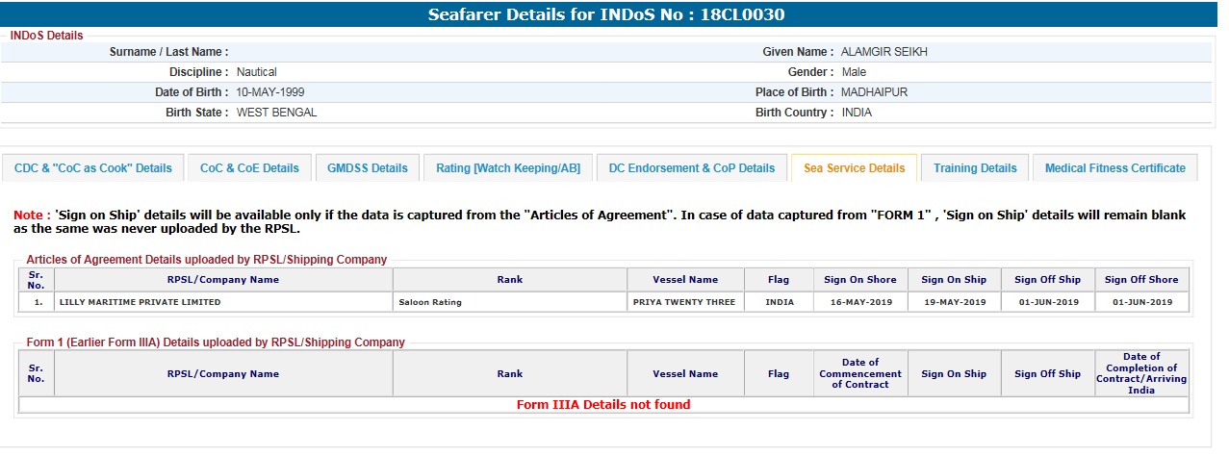The height and width of the screenshot is (456, 1229).
Task: Click Date of Commencement of Contract header
Action: click(x=859, y=374)
